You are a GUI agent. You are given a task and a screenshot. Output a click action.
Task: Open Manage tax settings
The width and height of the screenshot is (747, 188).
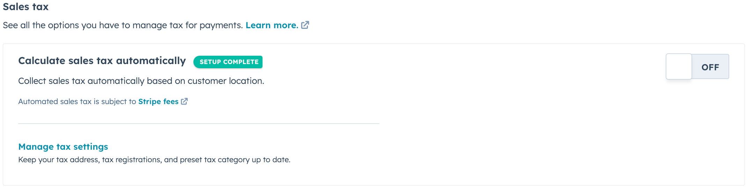coord(63,147)
